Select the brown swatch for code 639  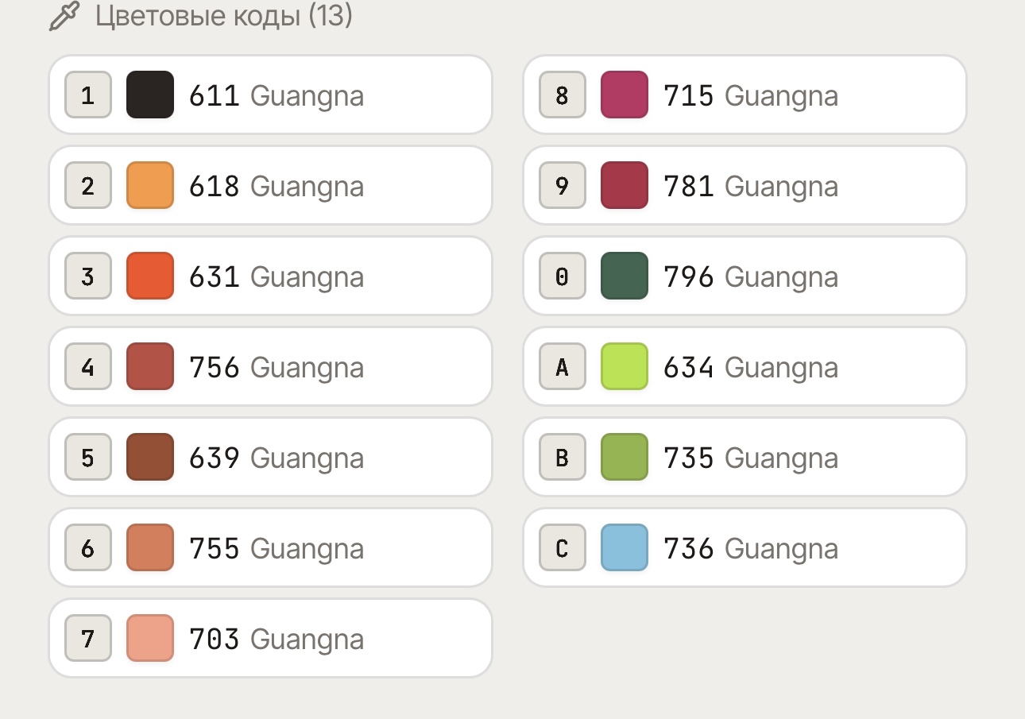click(150, 457)
